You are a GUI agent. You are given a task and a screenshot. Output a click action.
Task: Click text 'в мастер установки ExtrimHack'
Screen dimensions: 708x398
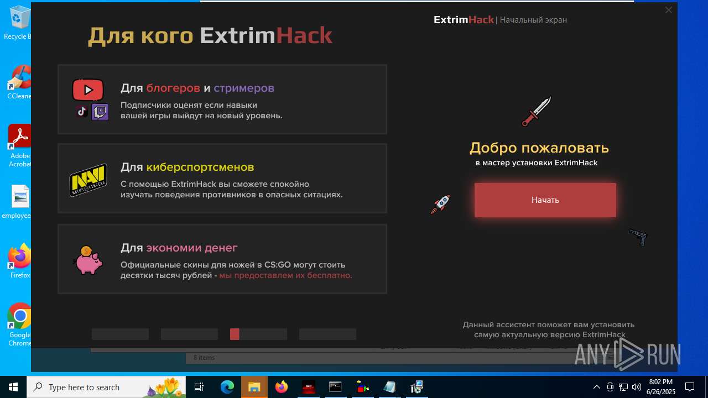(x=537, y=163)
